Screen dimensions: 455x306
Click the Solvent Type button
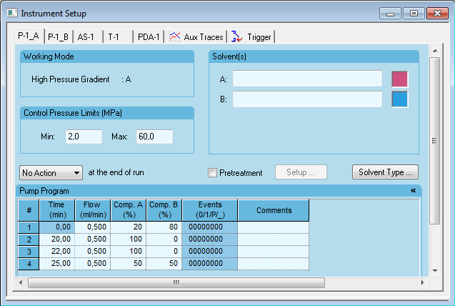384,172
